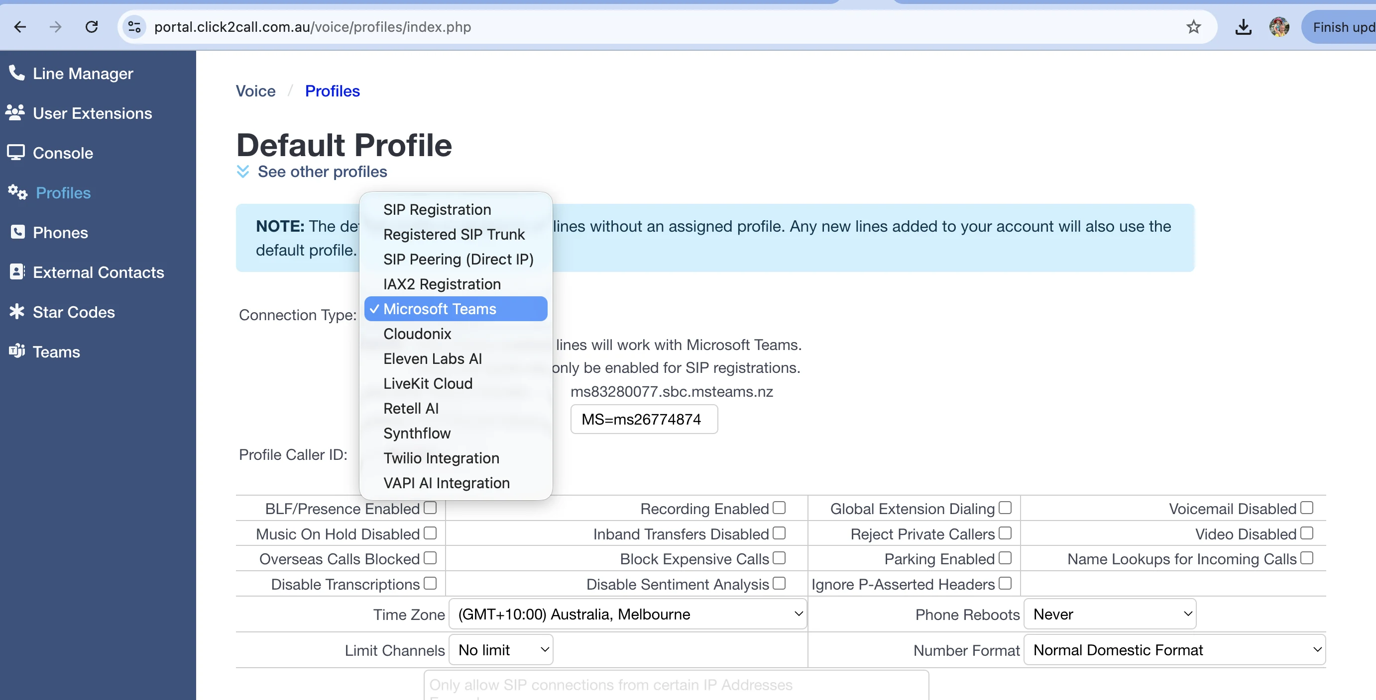This screenshot has height=700, width=1376.
Task: Reload the page with the refresh icon
Action: [x=92, y=27]
